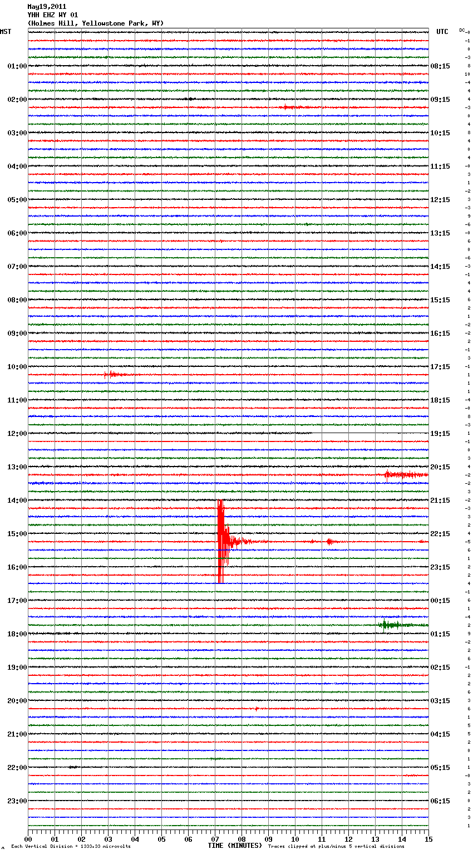Select the 03:00 MST time label
473x854 pixels.
[x=17, y=133]
